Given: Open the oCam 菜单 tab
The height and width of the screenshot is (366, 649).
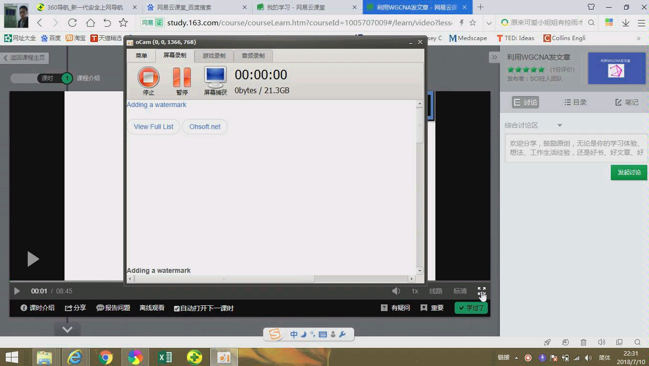Looking at the screenshot, I should [x=141, y=56].
